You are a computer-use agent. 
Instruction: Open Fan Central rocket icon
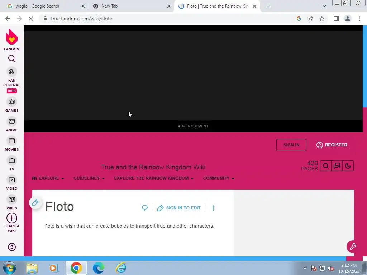[x=12, y=72]
